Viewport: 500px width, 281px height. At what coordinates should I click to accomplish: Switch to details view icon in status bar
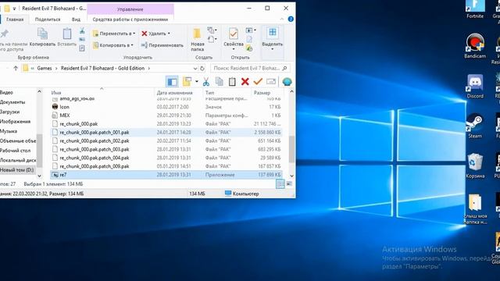tap(280, 184)
